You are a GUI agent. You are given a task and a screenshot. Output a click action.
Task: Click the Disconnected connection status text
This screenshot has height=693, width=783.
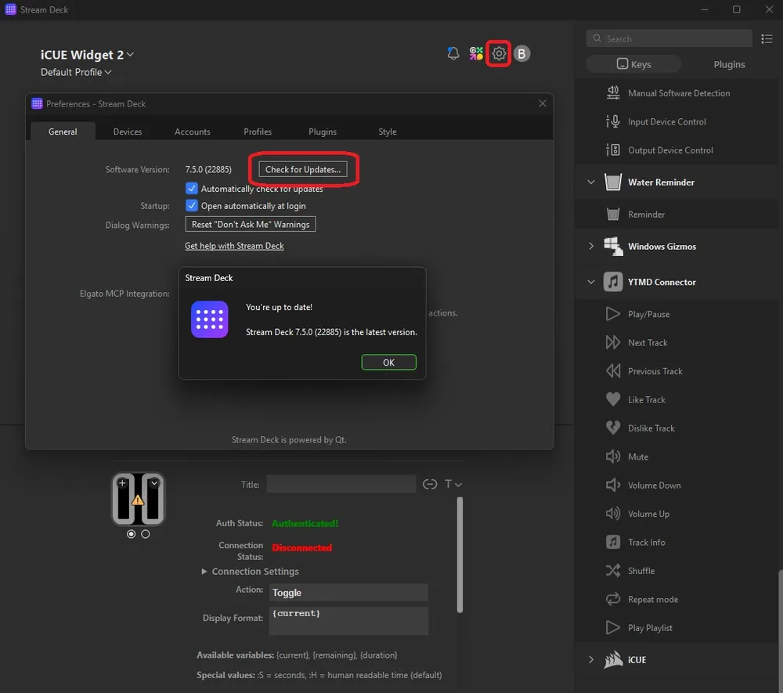tap(302, 547)
